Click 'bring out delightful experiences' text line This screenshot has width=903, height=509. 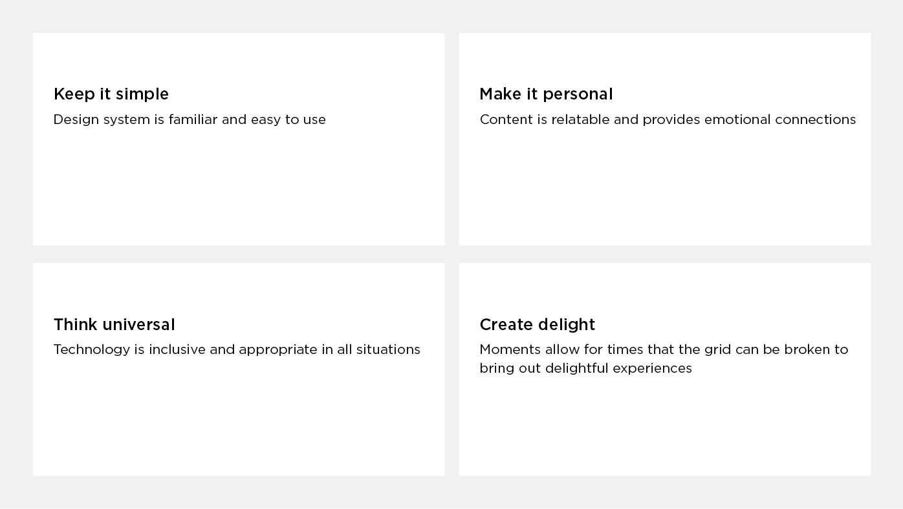585,368
